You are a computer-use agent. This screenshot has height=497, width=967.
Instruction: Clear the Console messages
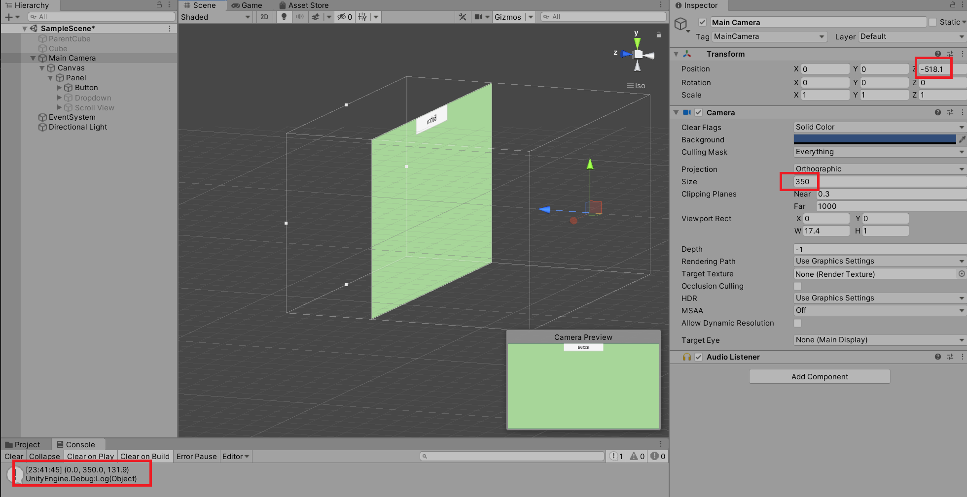(x=13, y=456)
